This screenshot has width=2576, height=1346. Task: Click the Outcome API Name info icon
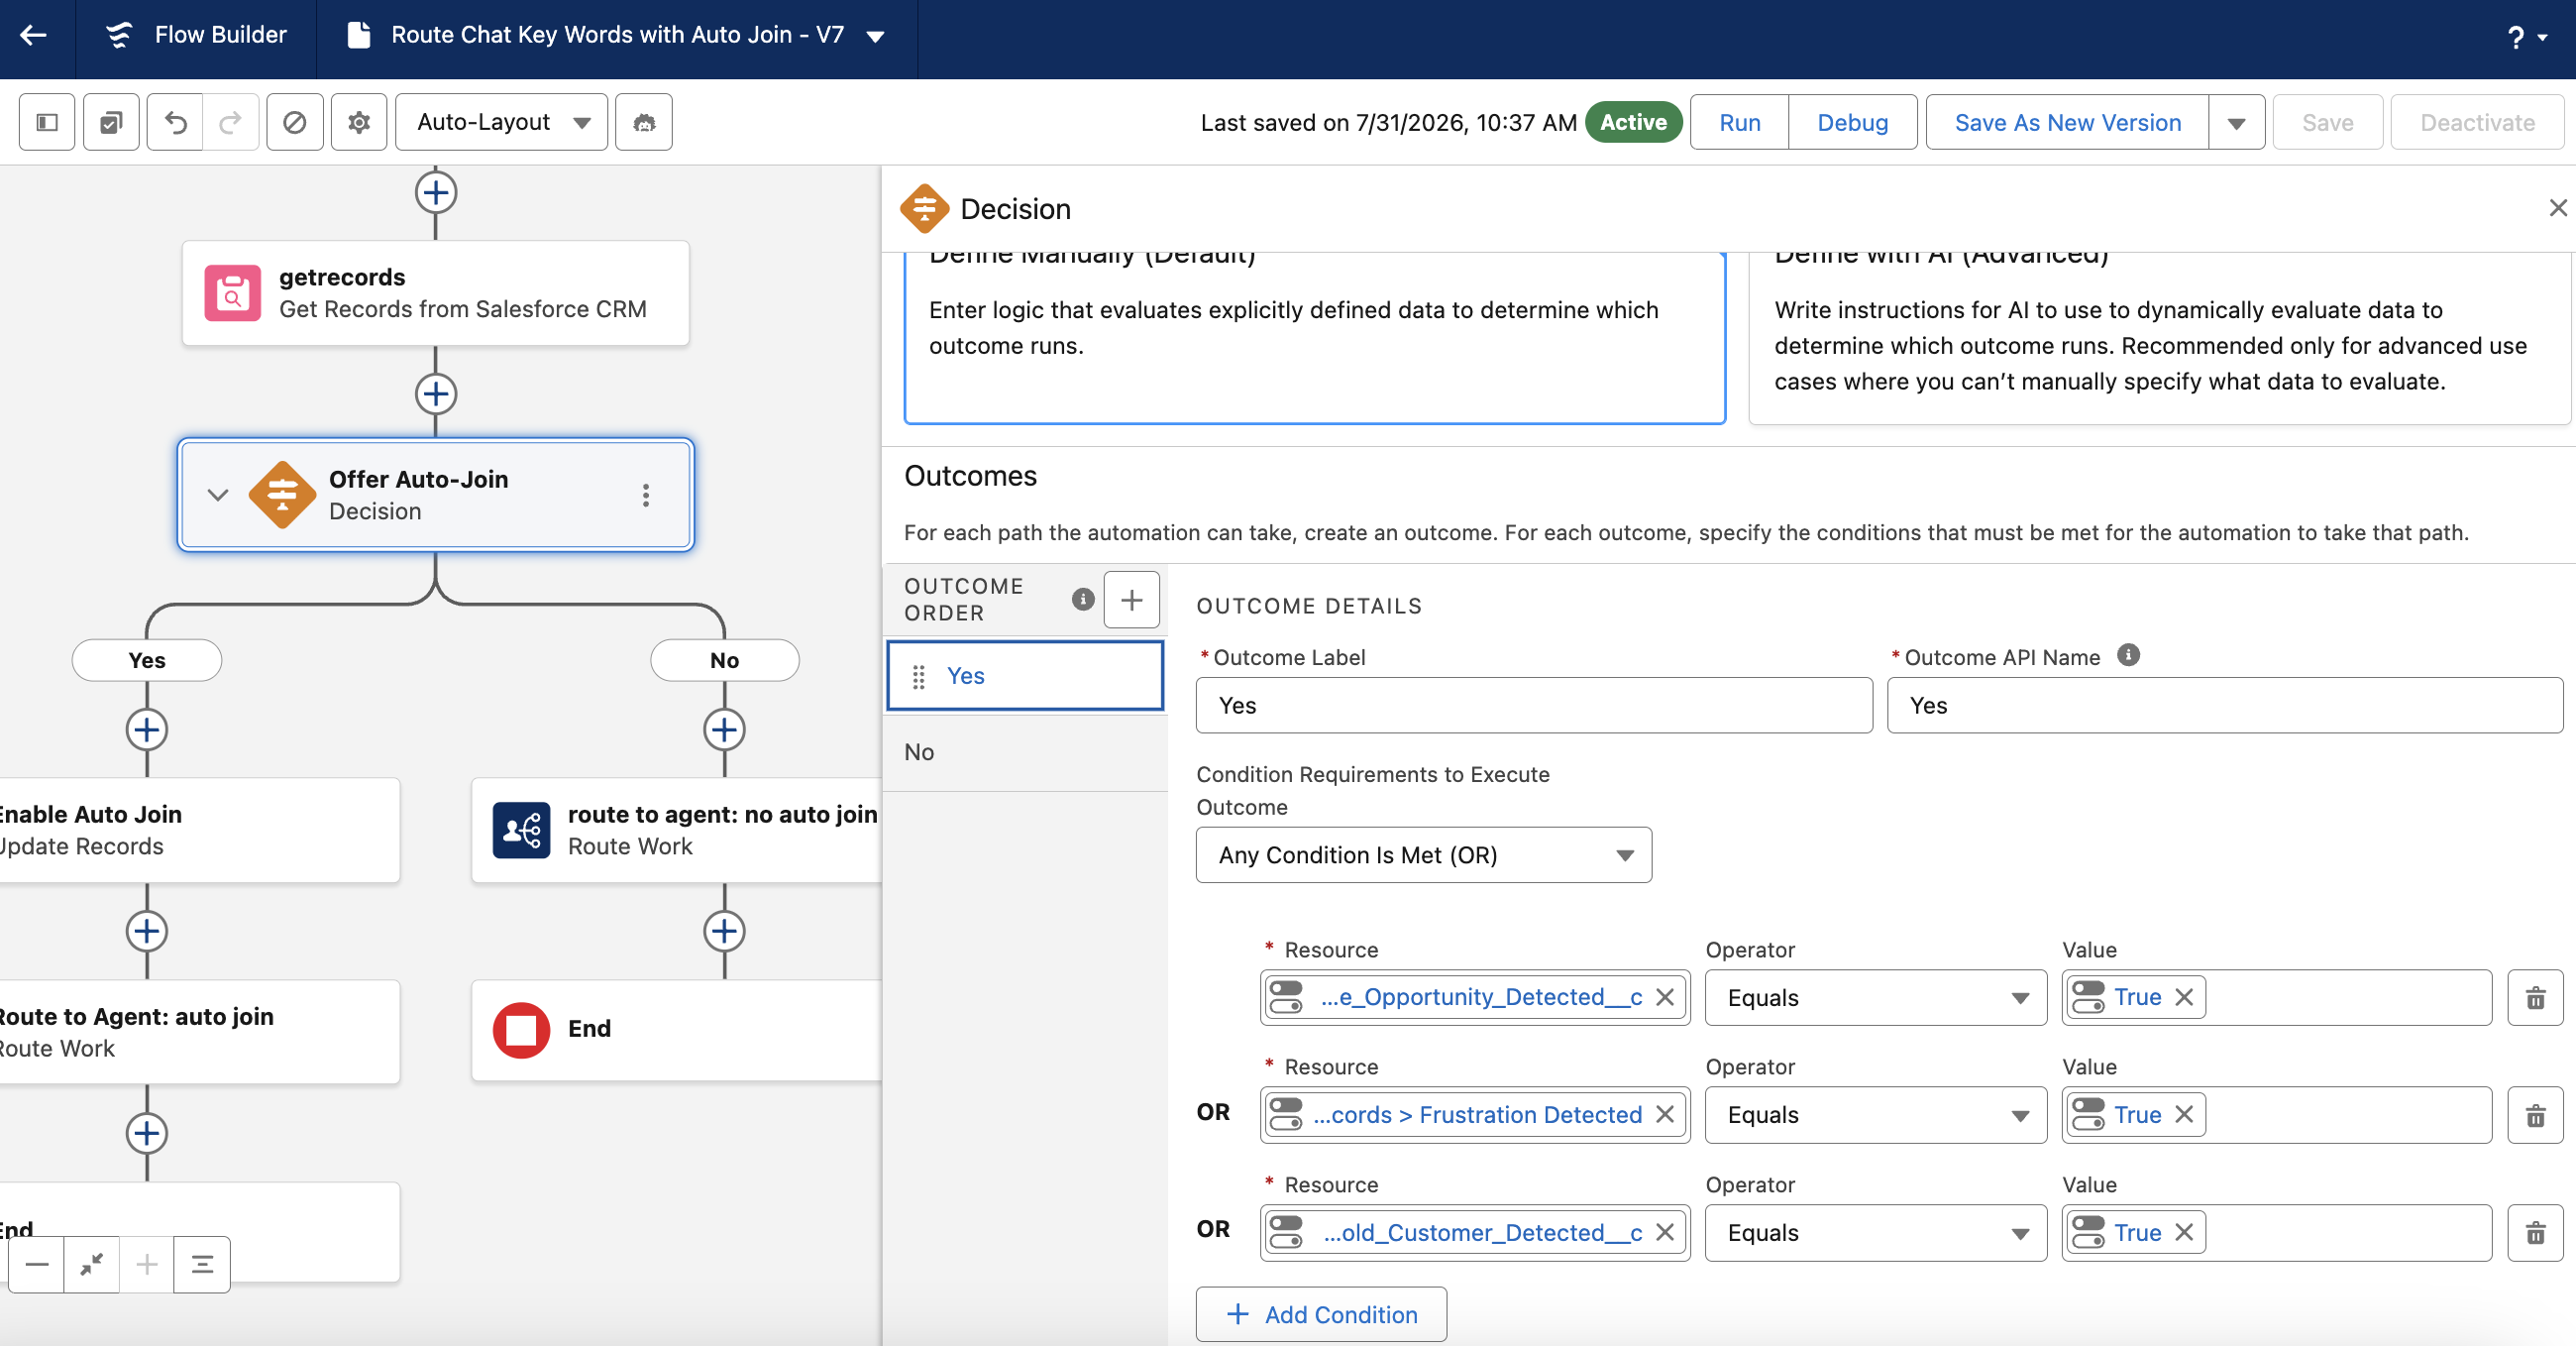pos(2129,654)
